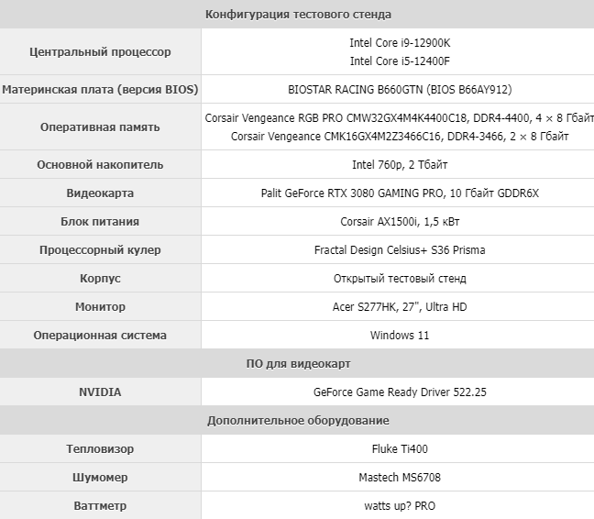Select the 'Intel 760p, 2 Тбайт' value
This screenshot has width=594, height=519.
[400, 165]
